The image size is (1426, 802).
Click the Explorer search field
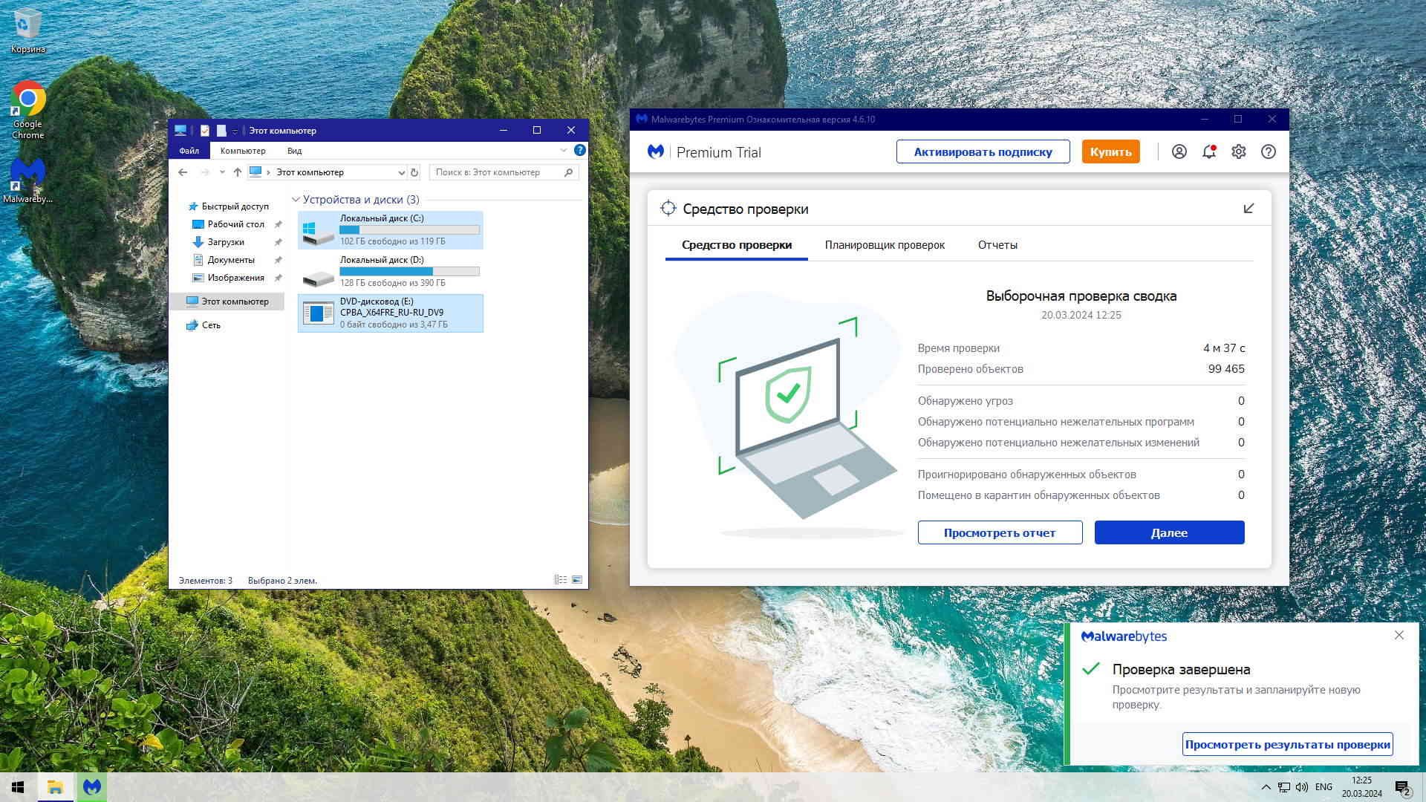point(495,172)
